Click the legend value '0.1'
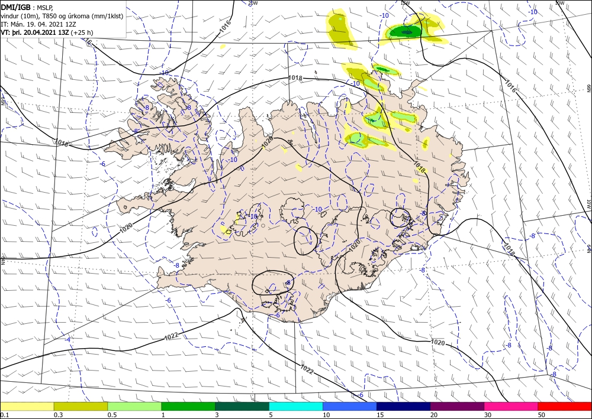Viewport: 592px width, 419px height. [4, 415]
